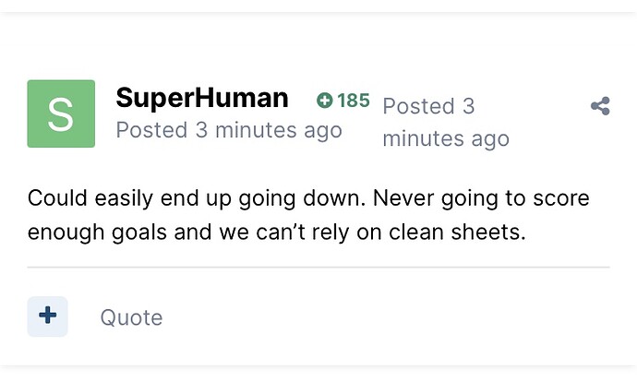Select the Quote reply link

click(x=131, y=317)
